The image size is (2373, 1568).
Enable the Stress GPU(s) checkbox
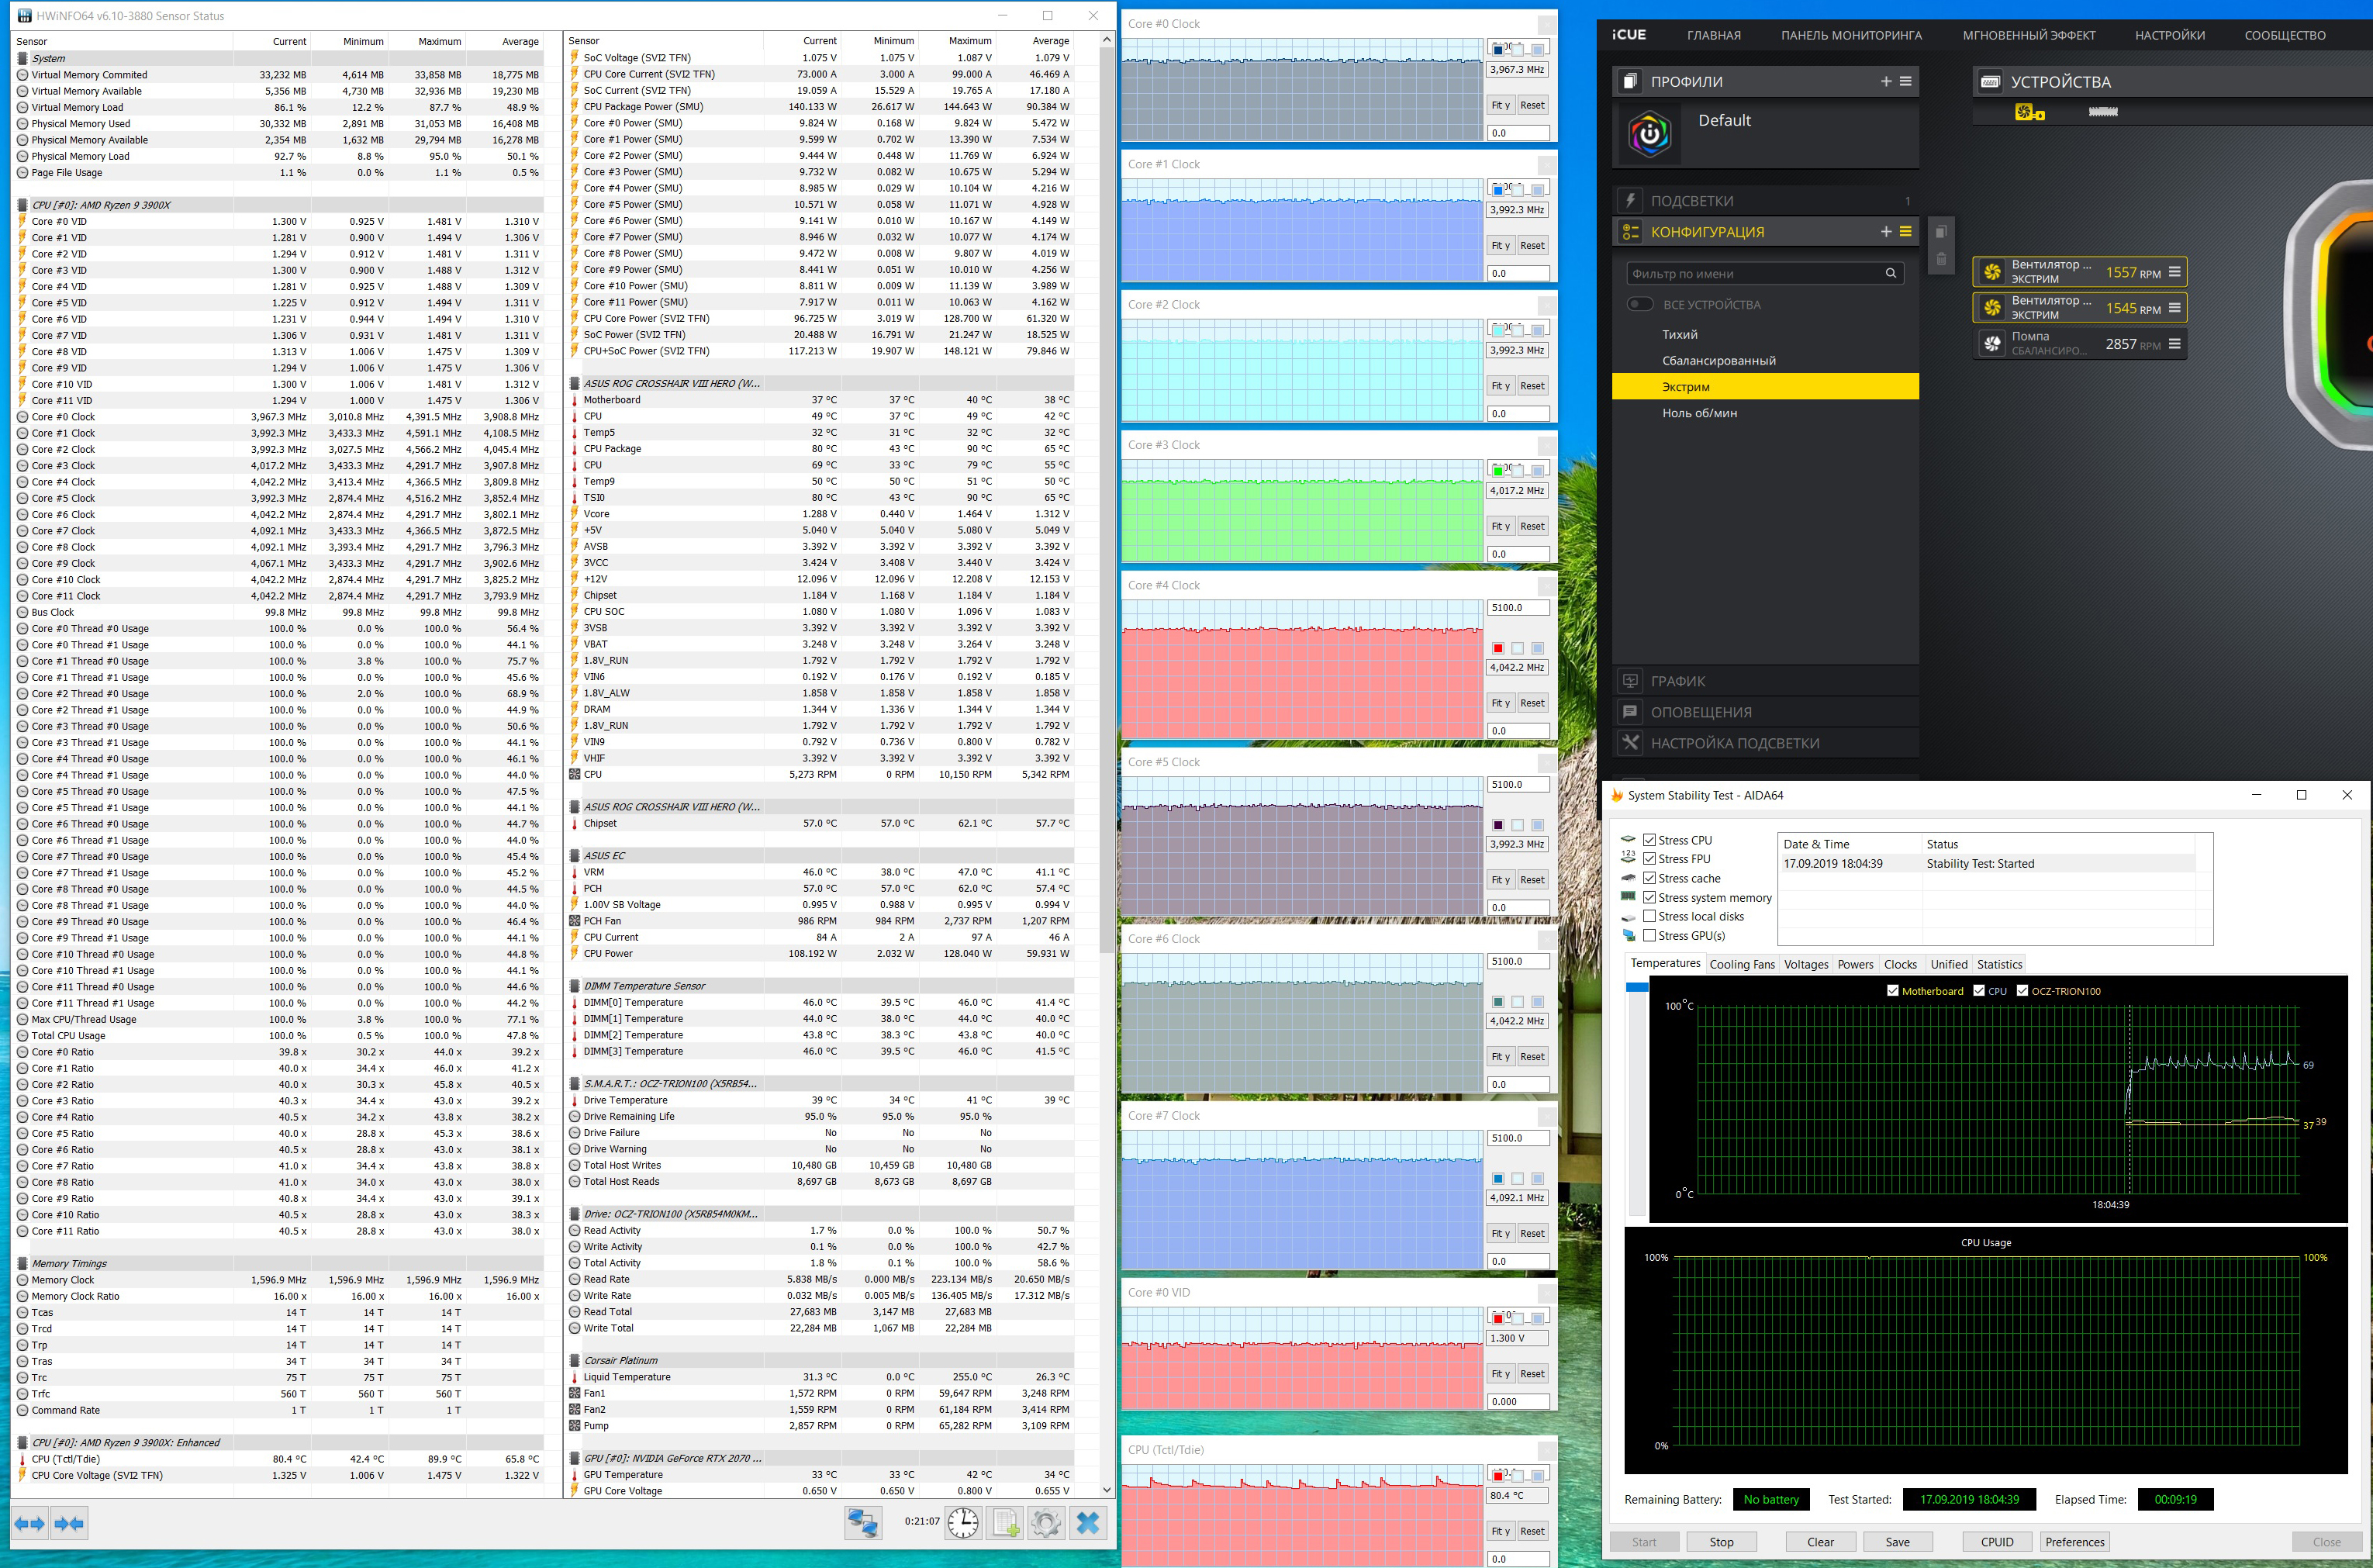[1650, 936]
